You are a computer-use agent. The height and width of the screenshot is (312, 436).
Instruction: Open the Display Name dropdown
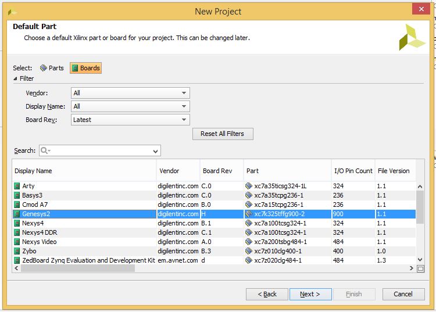(x=130, y=106)
